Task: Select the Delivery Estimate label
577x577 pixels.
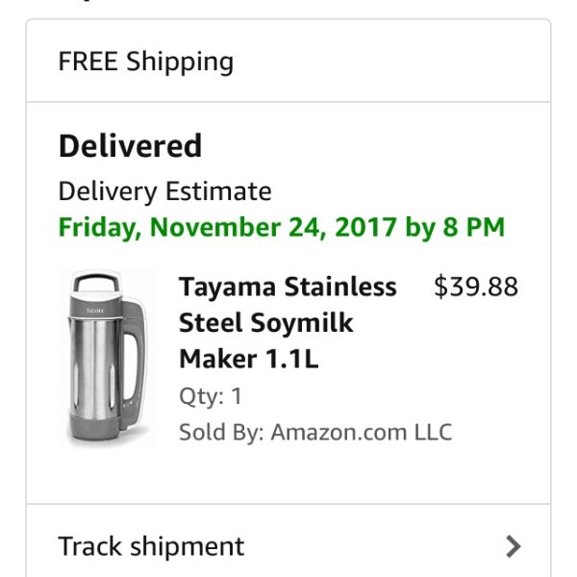Action: [x=164, y=191]
